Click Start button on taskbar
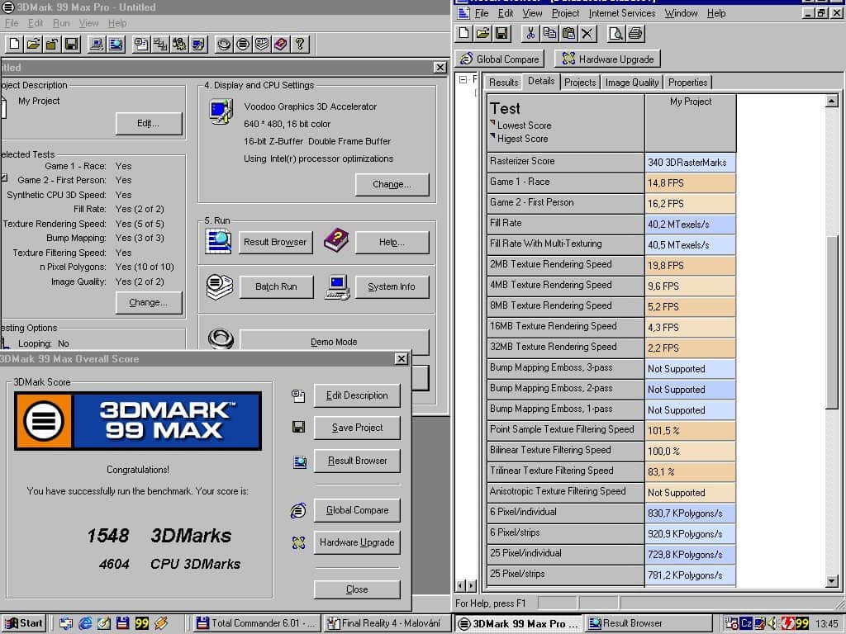Viewport: 846px width, 634px height. coord(24,623)
